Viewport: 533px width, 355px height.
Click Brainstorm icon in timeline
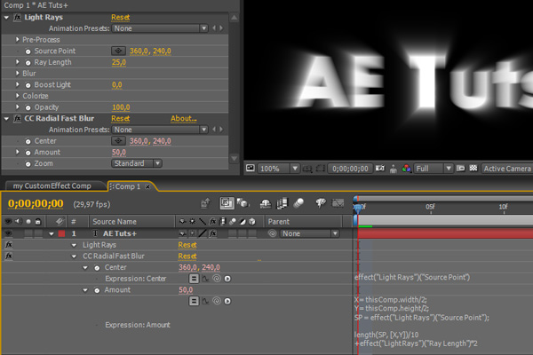321,203
